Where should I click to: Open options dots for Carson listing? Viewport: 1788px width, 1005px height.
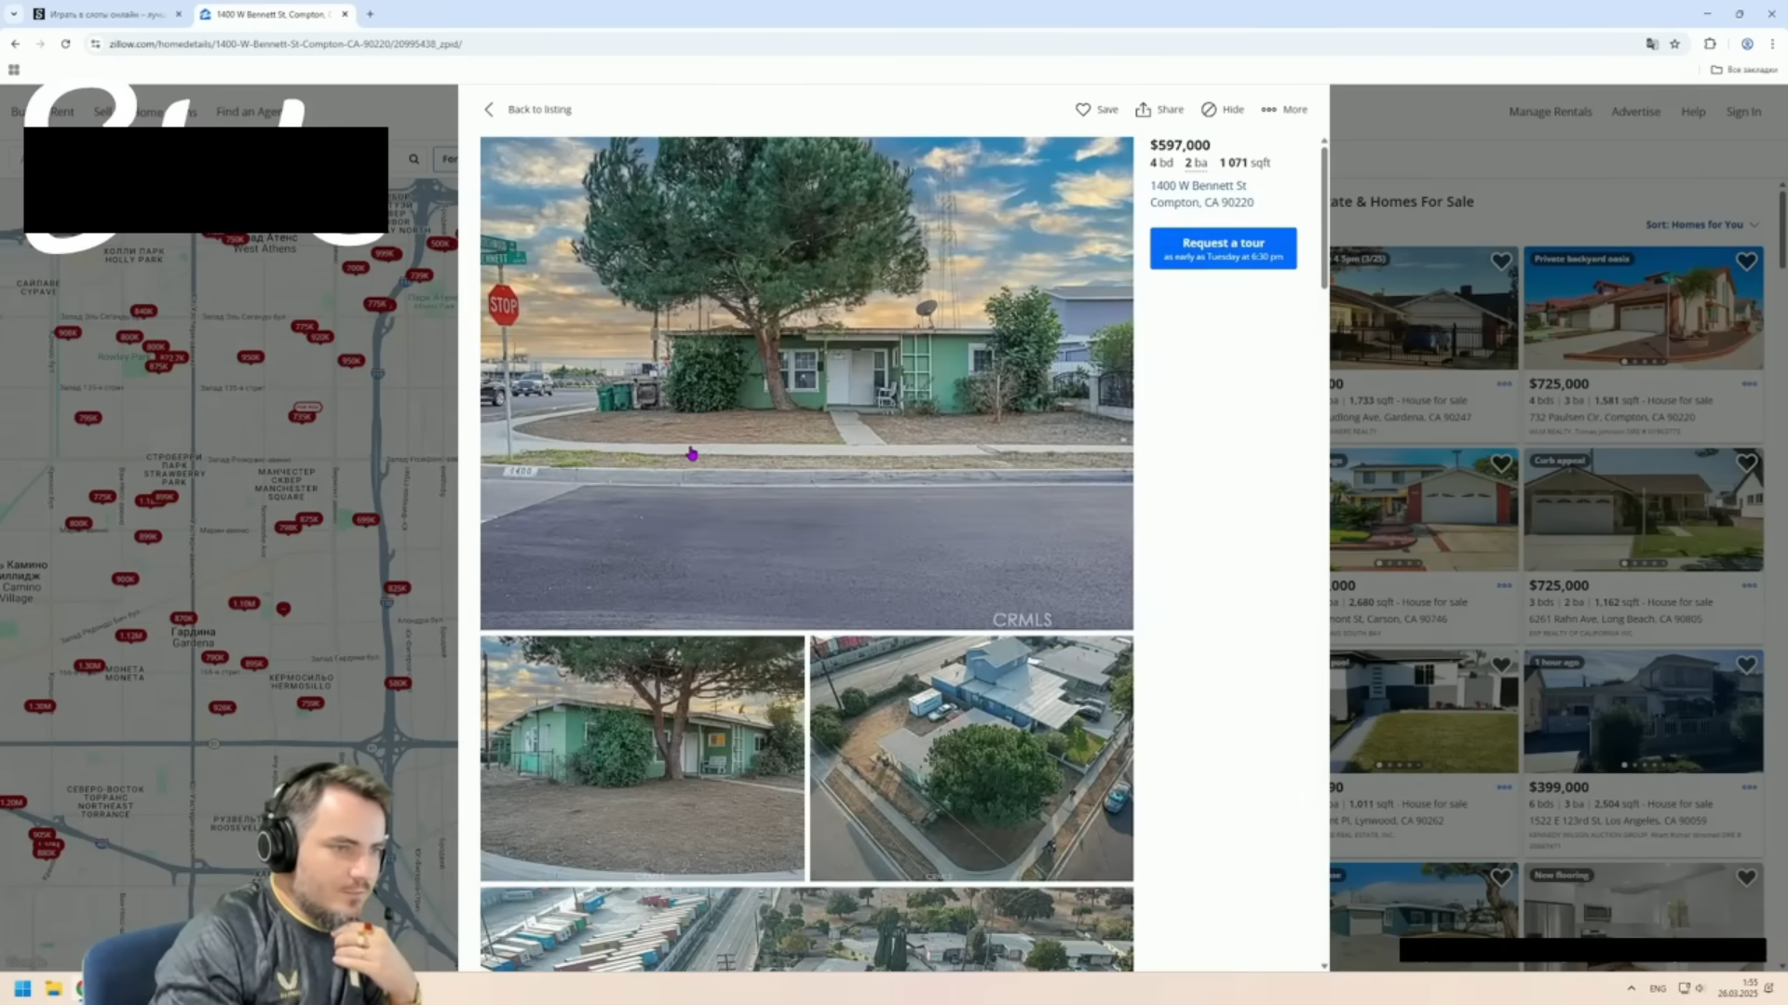(x=1504, y=585)
